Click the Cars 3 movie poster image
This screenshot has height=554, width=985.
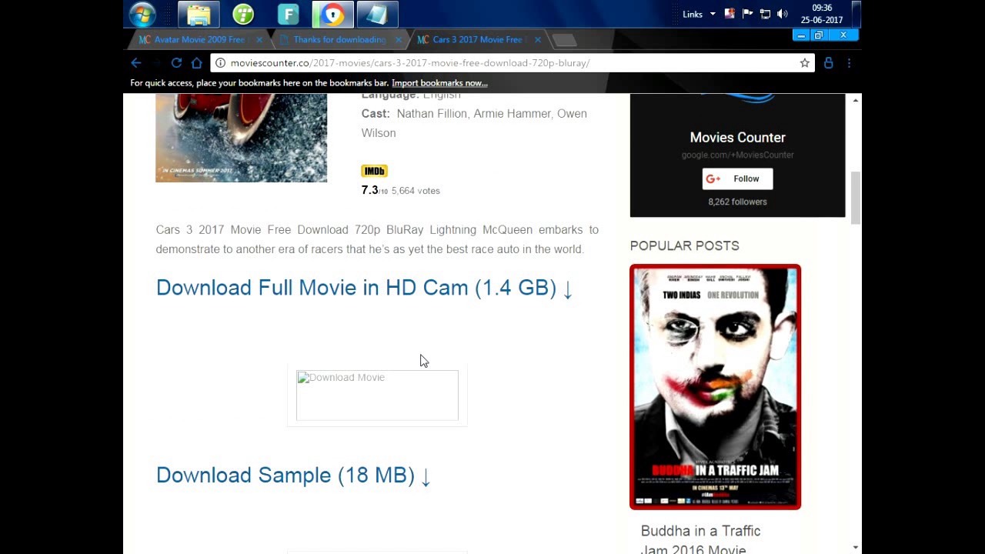241,138
